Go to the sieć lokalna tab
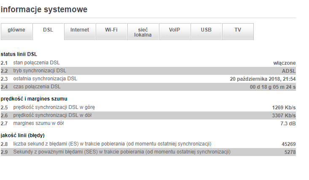Screen dimensions: 309x180 143,31
